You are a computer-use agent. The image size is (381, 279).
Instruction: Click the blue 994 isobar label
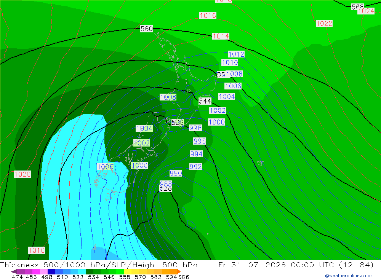(x=196, y=154)
